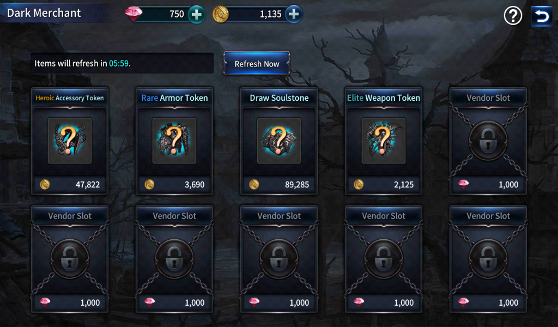Unlock the bottom-left Vendor Slot padlock
The image size is (558, 327).
(70, 259)
